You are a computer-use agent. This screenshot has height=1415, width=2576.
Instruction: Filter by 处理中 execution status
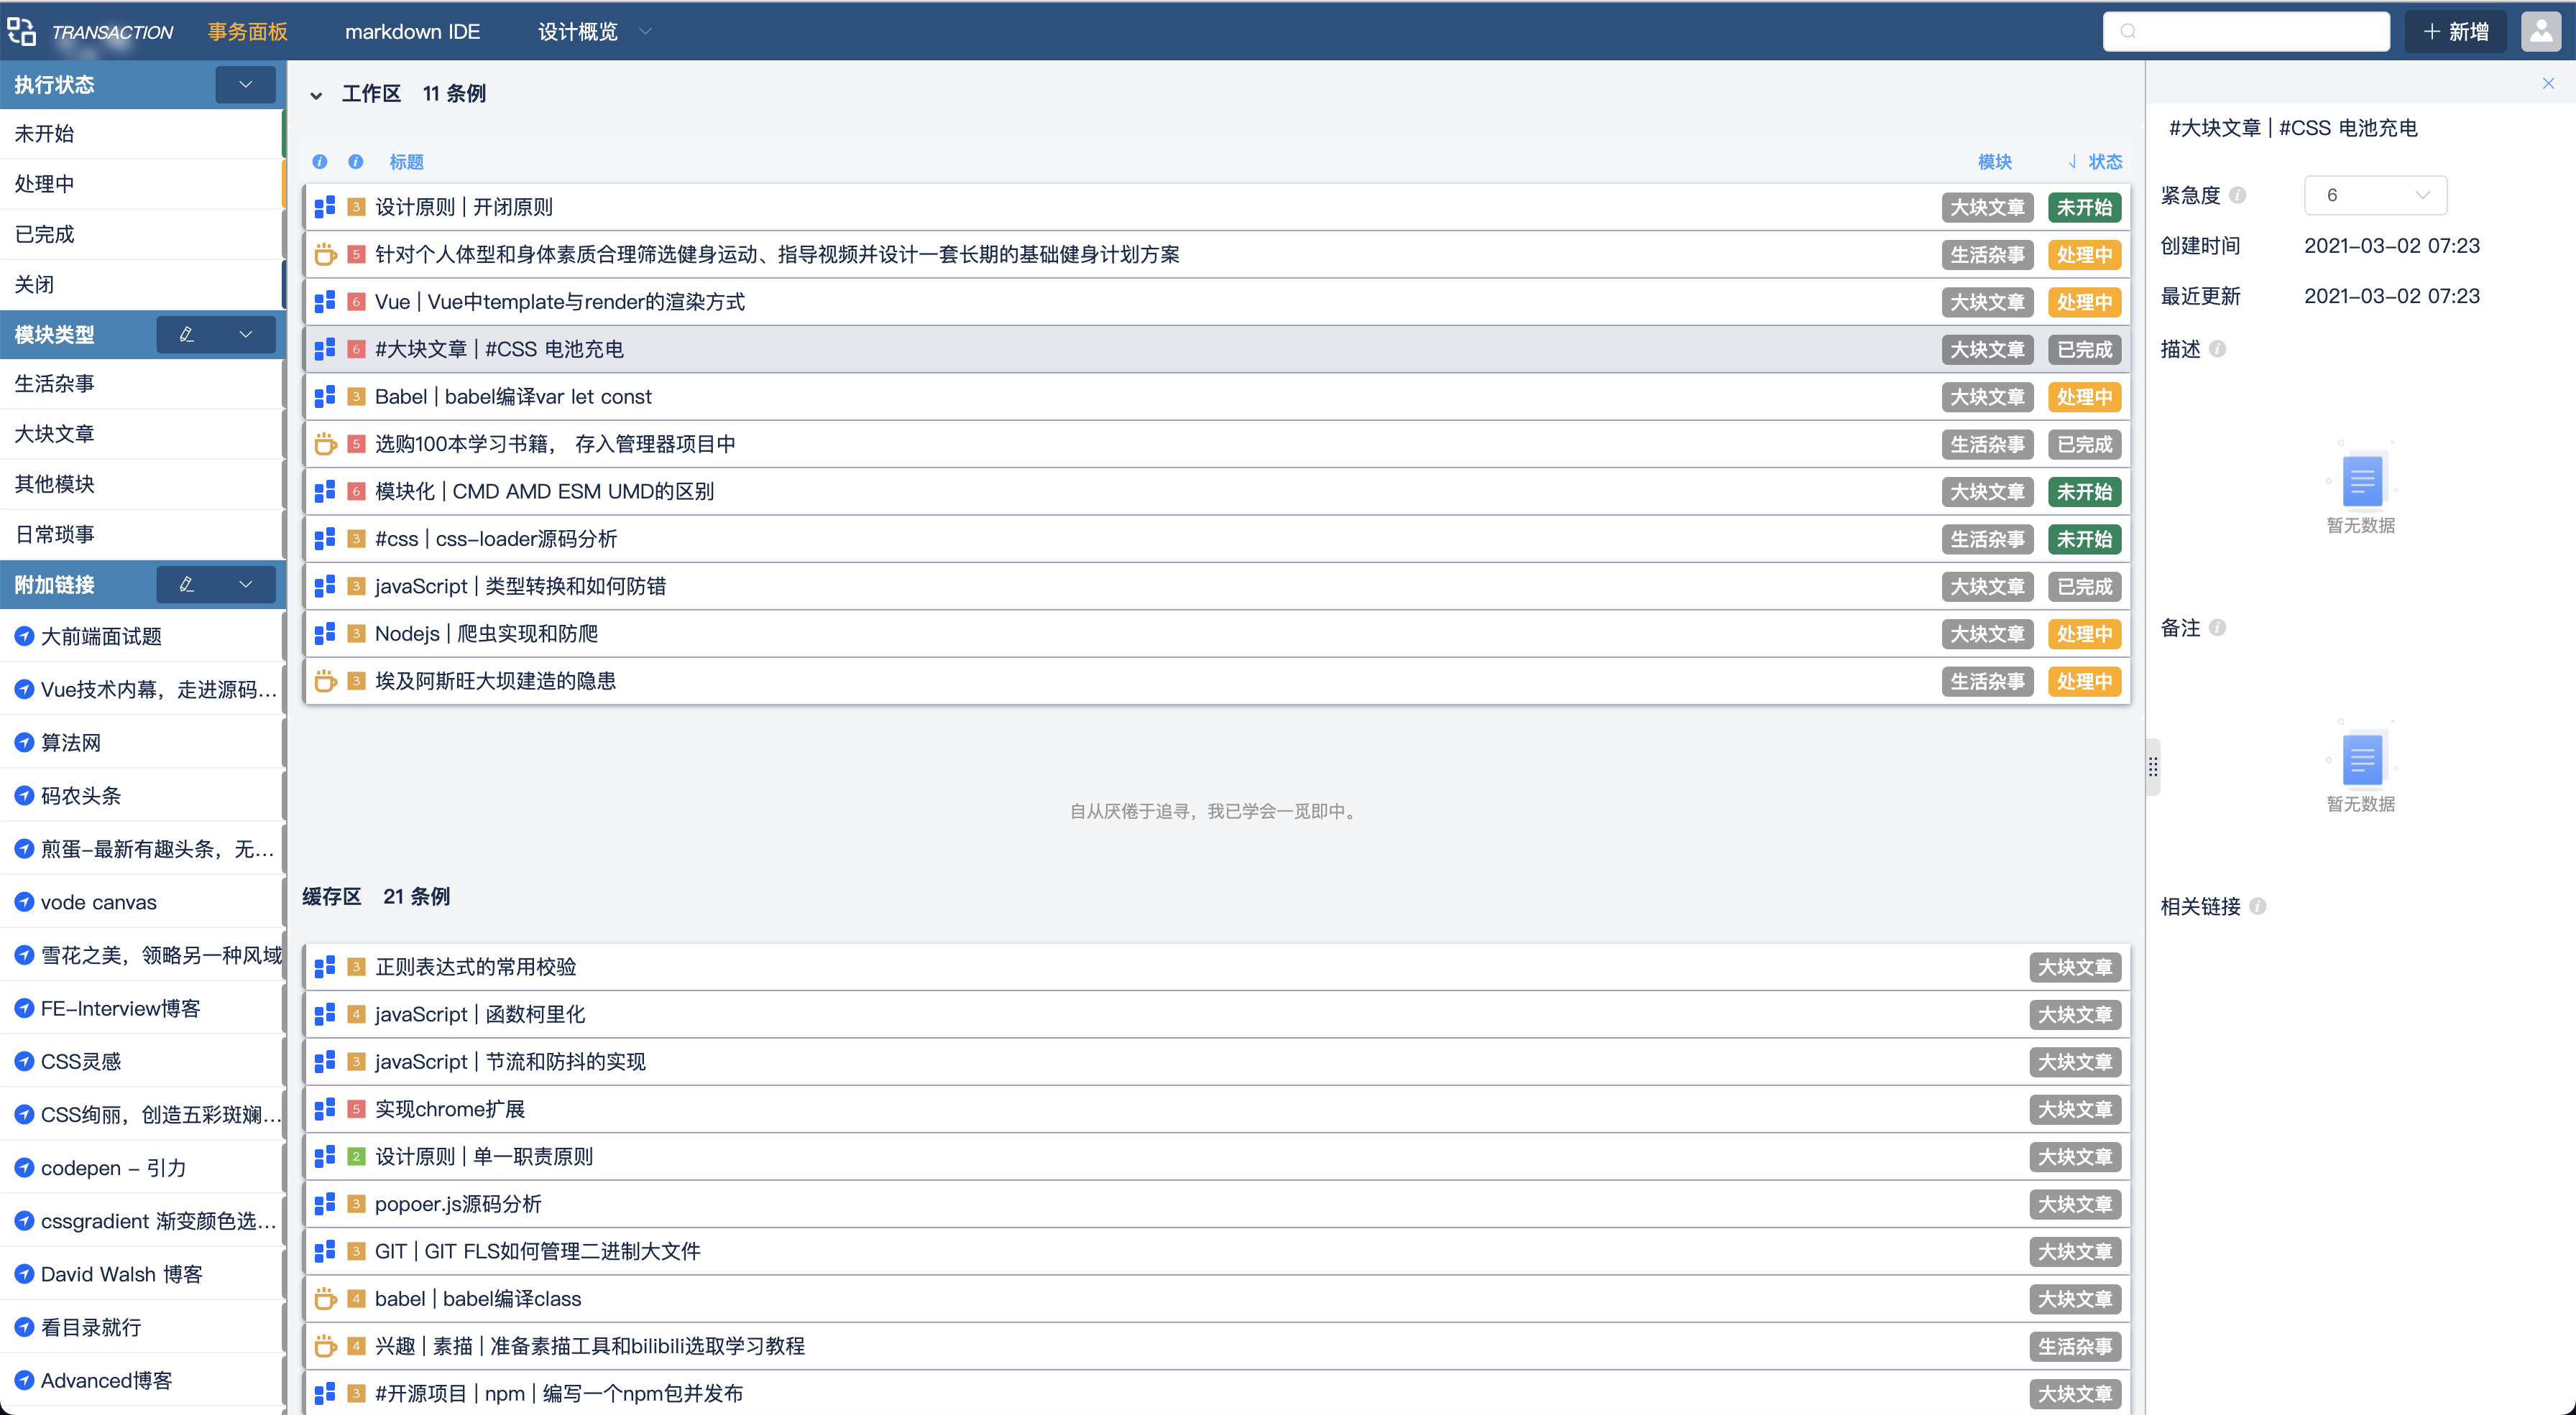[x=44, y=184]
